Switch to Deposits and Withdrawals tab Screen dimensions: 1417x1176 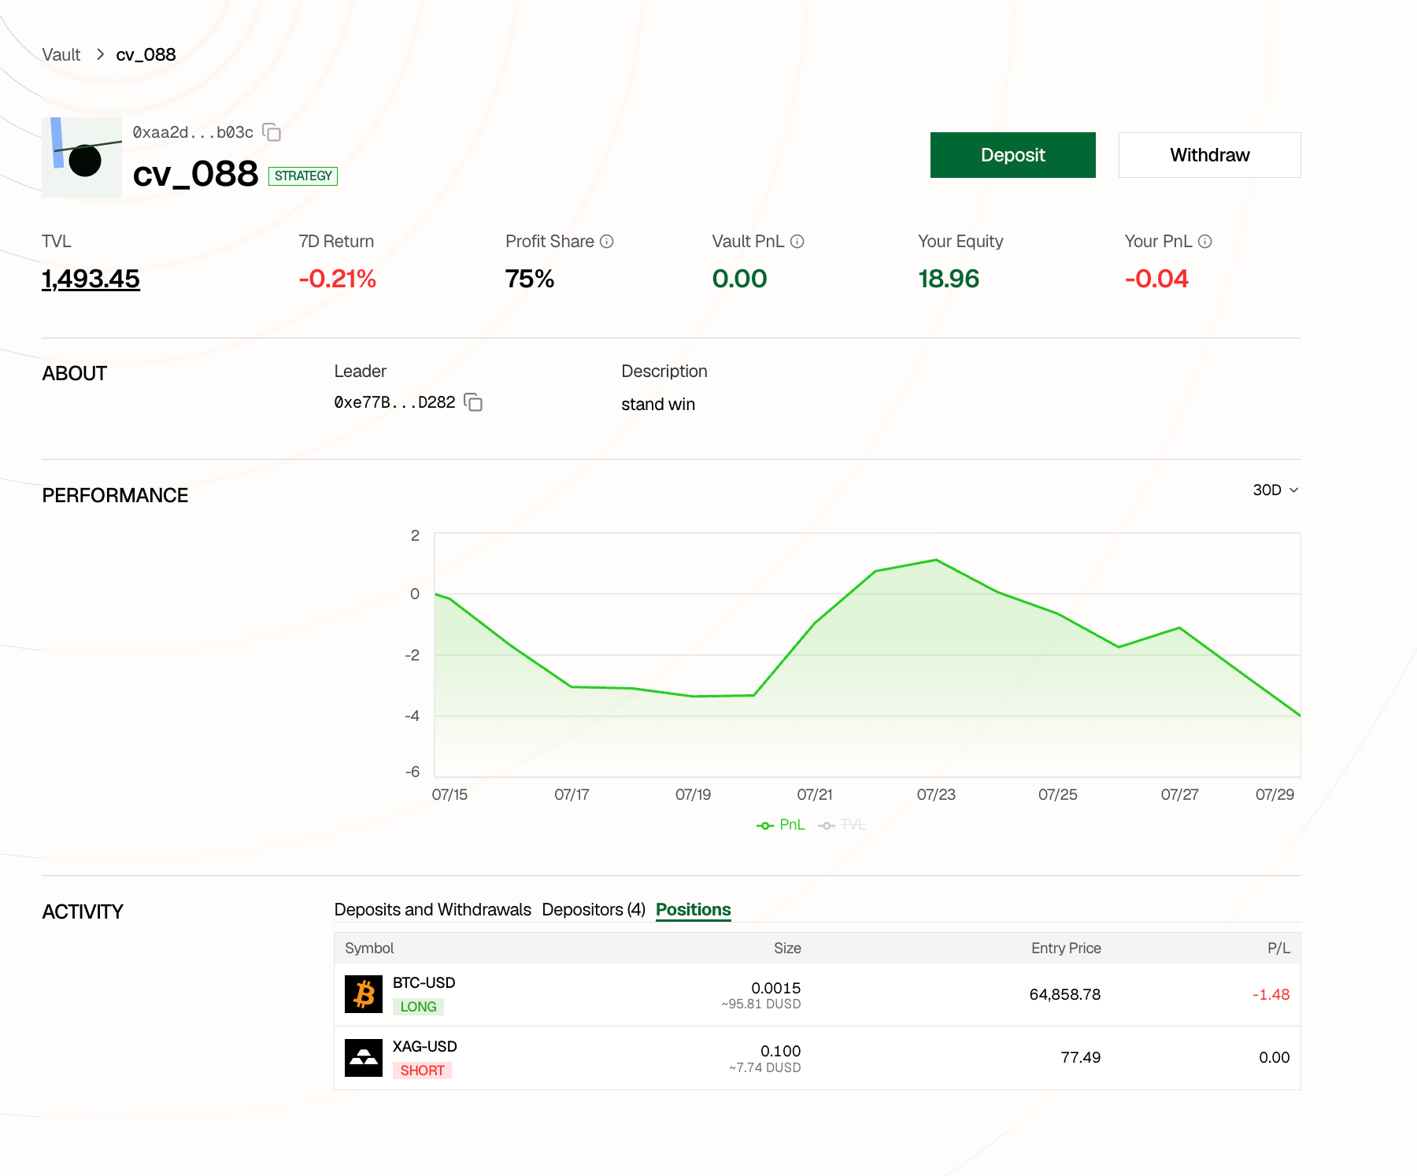pyautogui.click(x=433, y=910)
